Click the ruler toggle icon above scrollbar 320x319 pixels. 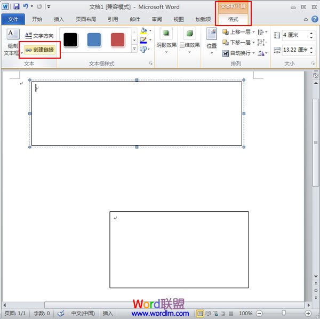[316, 75]
